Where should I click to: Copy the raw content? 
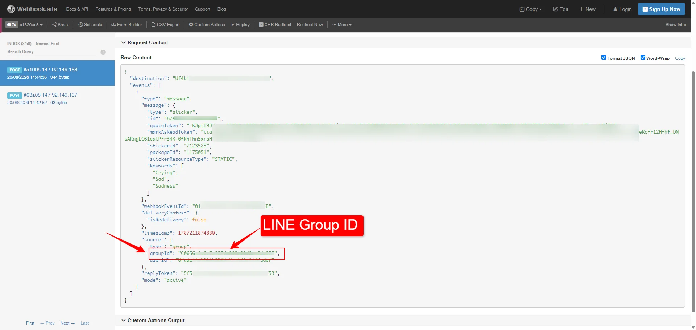(680, 58)
